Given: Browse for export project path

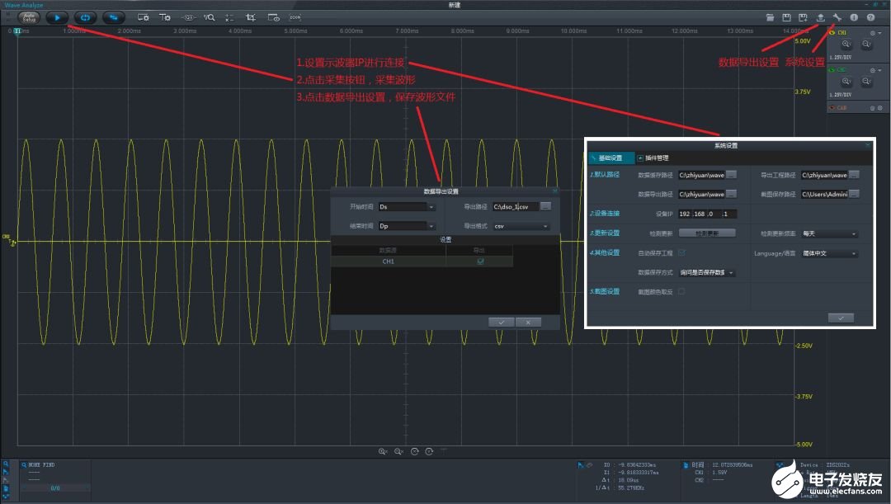Looking at the screenshot, I should (x=854, y=175).
